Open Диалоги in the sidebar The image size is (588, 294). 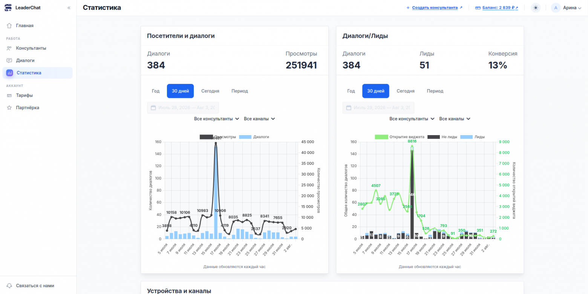click(x=38, y=60)
